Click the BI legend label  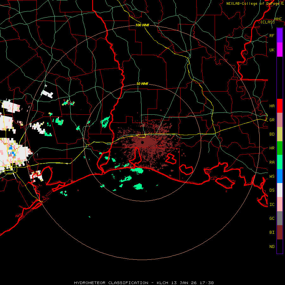point(272,232)
